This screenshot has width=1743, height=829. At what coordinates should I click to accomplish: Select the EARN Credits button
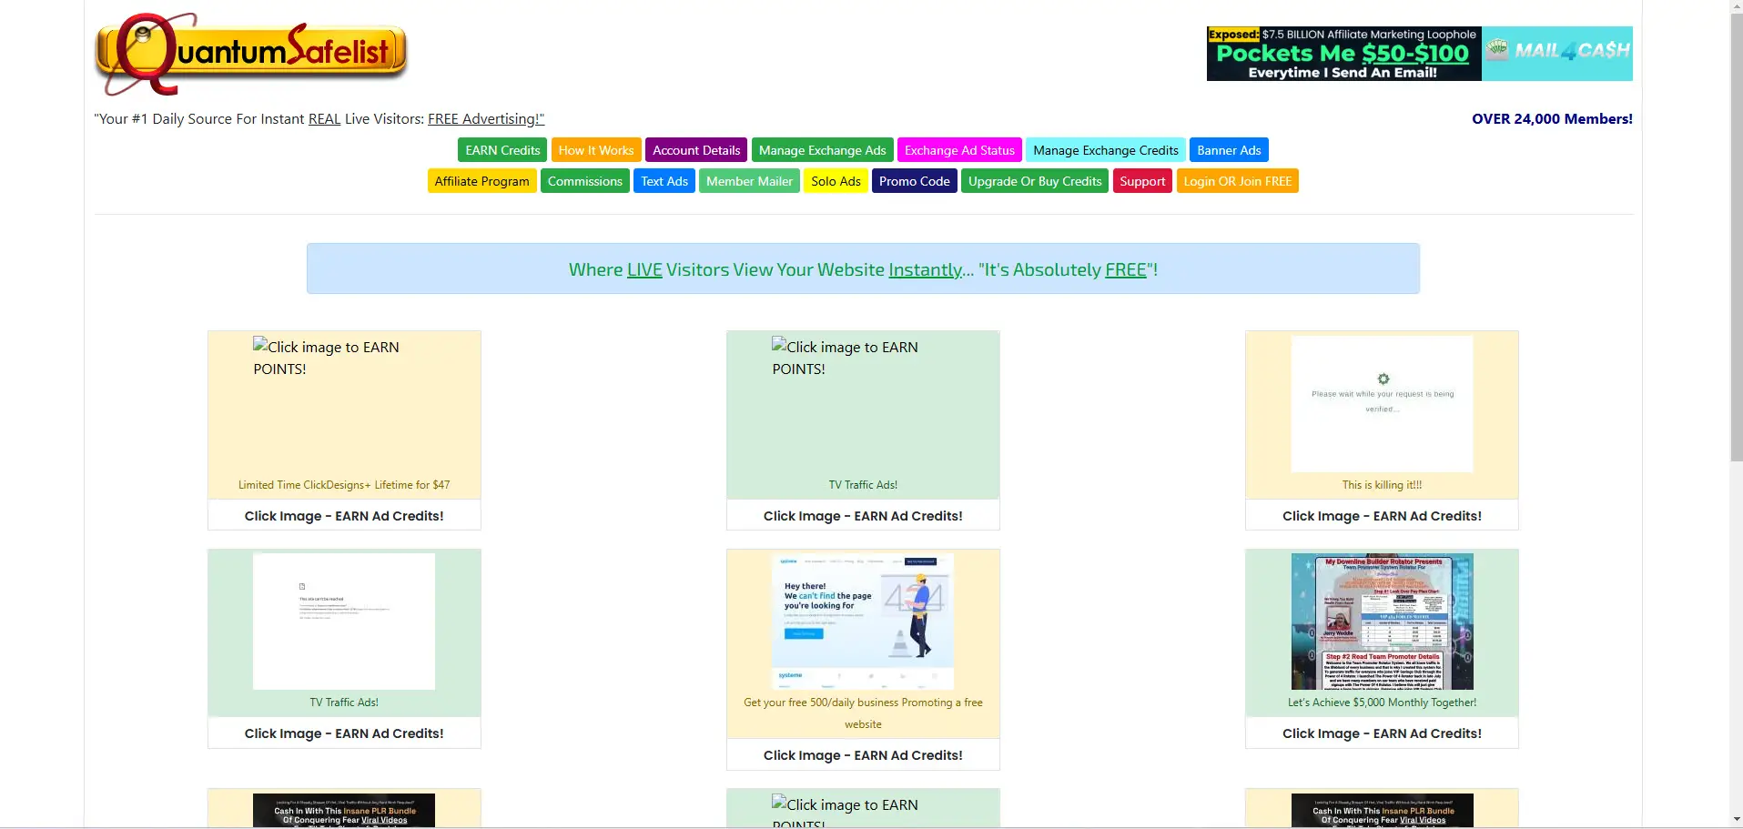pos(502,149)
